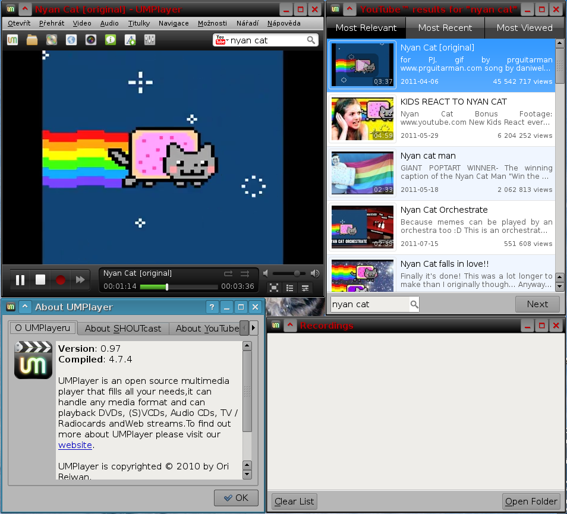The height and width of the screenshot is (514, 567).
Task: Click Open Folder in Recordings window
Action: 531,502
